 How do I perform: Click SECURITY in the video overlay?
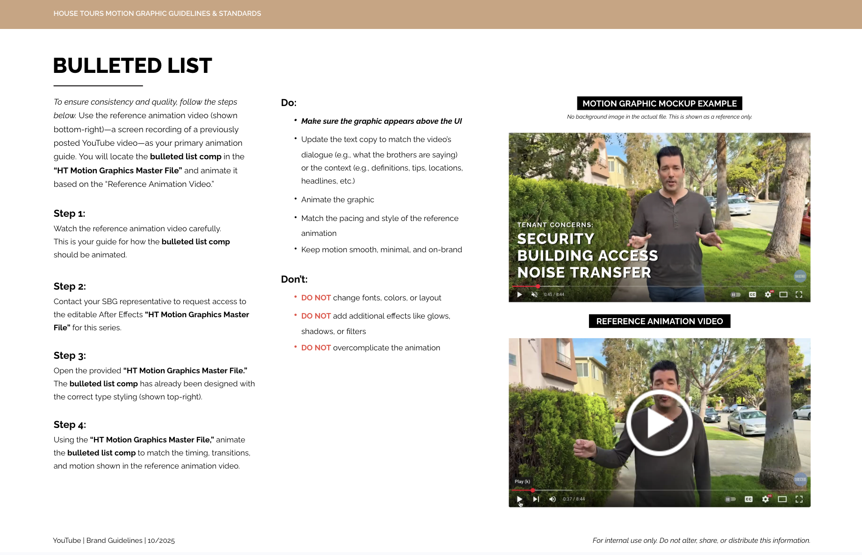(555, 239)
